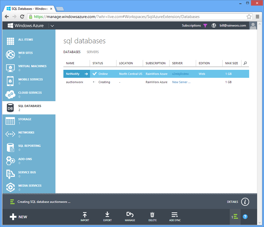Image resolution: width=264 pixels, height=227 pixels.
Task: Select the SQL Databases browser tab
Action: tap(30, 9)
